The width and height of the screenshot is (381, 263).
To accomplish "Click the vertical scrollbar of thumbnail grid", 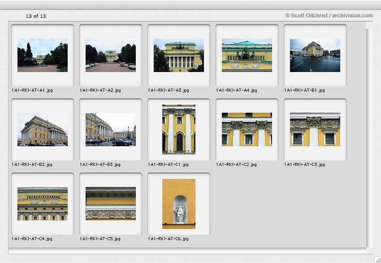I will [x=369, y=138].
